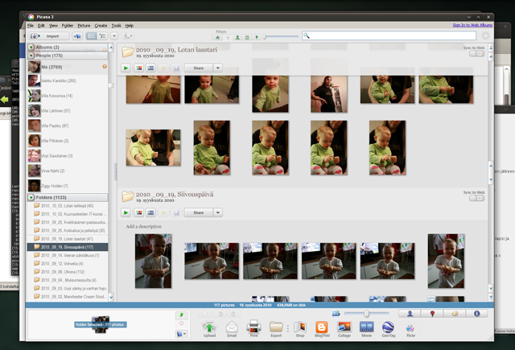Create photo collage for Siivouspäivä folder

[x=139, y=212]
